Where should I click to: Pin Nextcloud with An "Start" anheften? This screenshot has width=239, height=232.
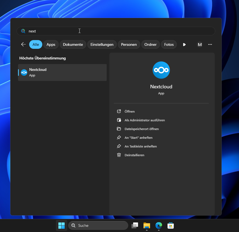coord(138,138)
